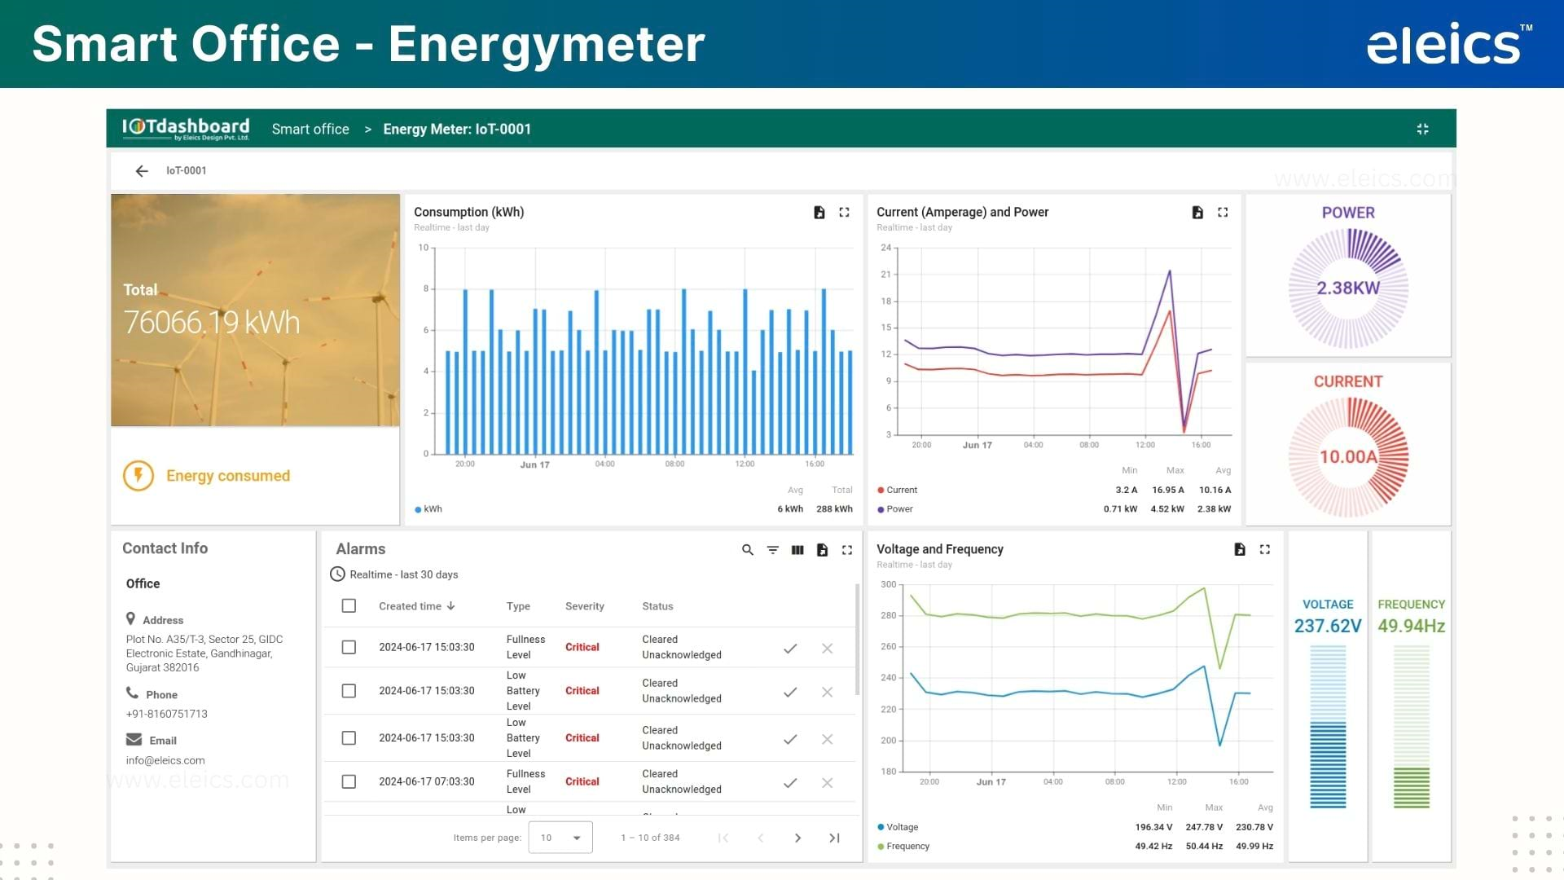Click the Phone handset icon
The width and height of the screenshot is (1564, 880).
point(132,693)
